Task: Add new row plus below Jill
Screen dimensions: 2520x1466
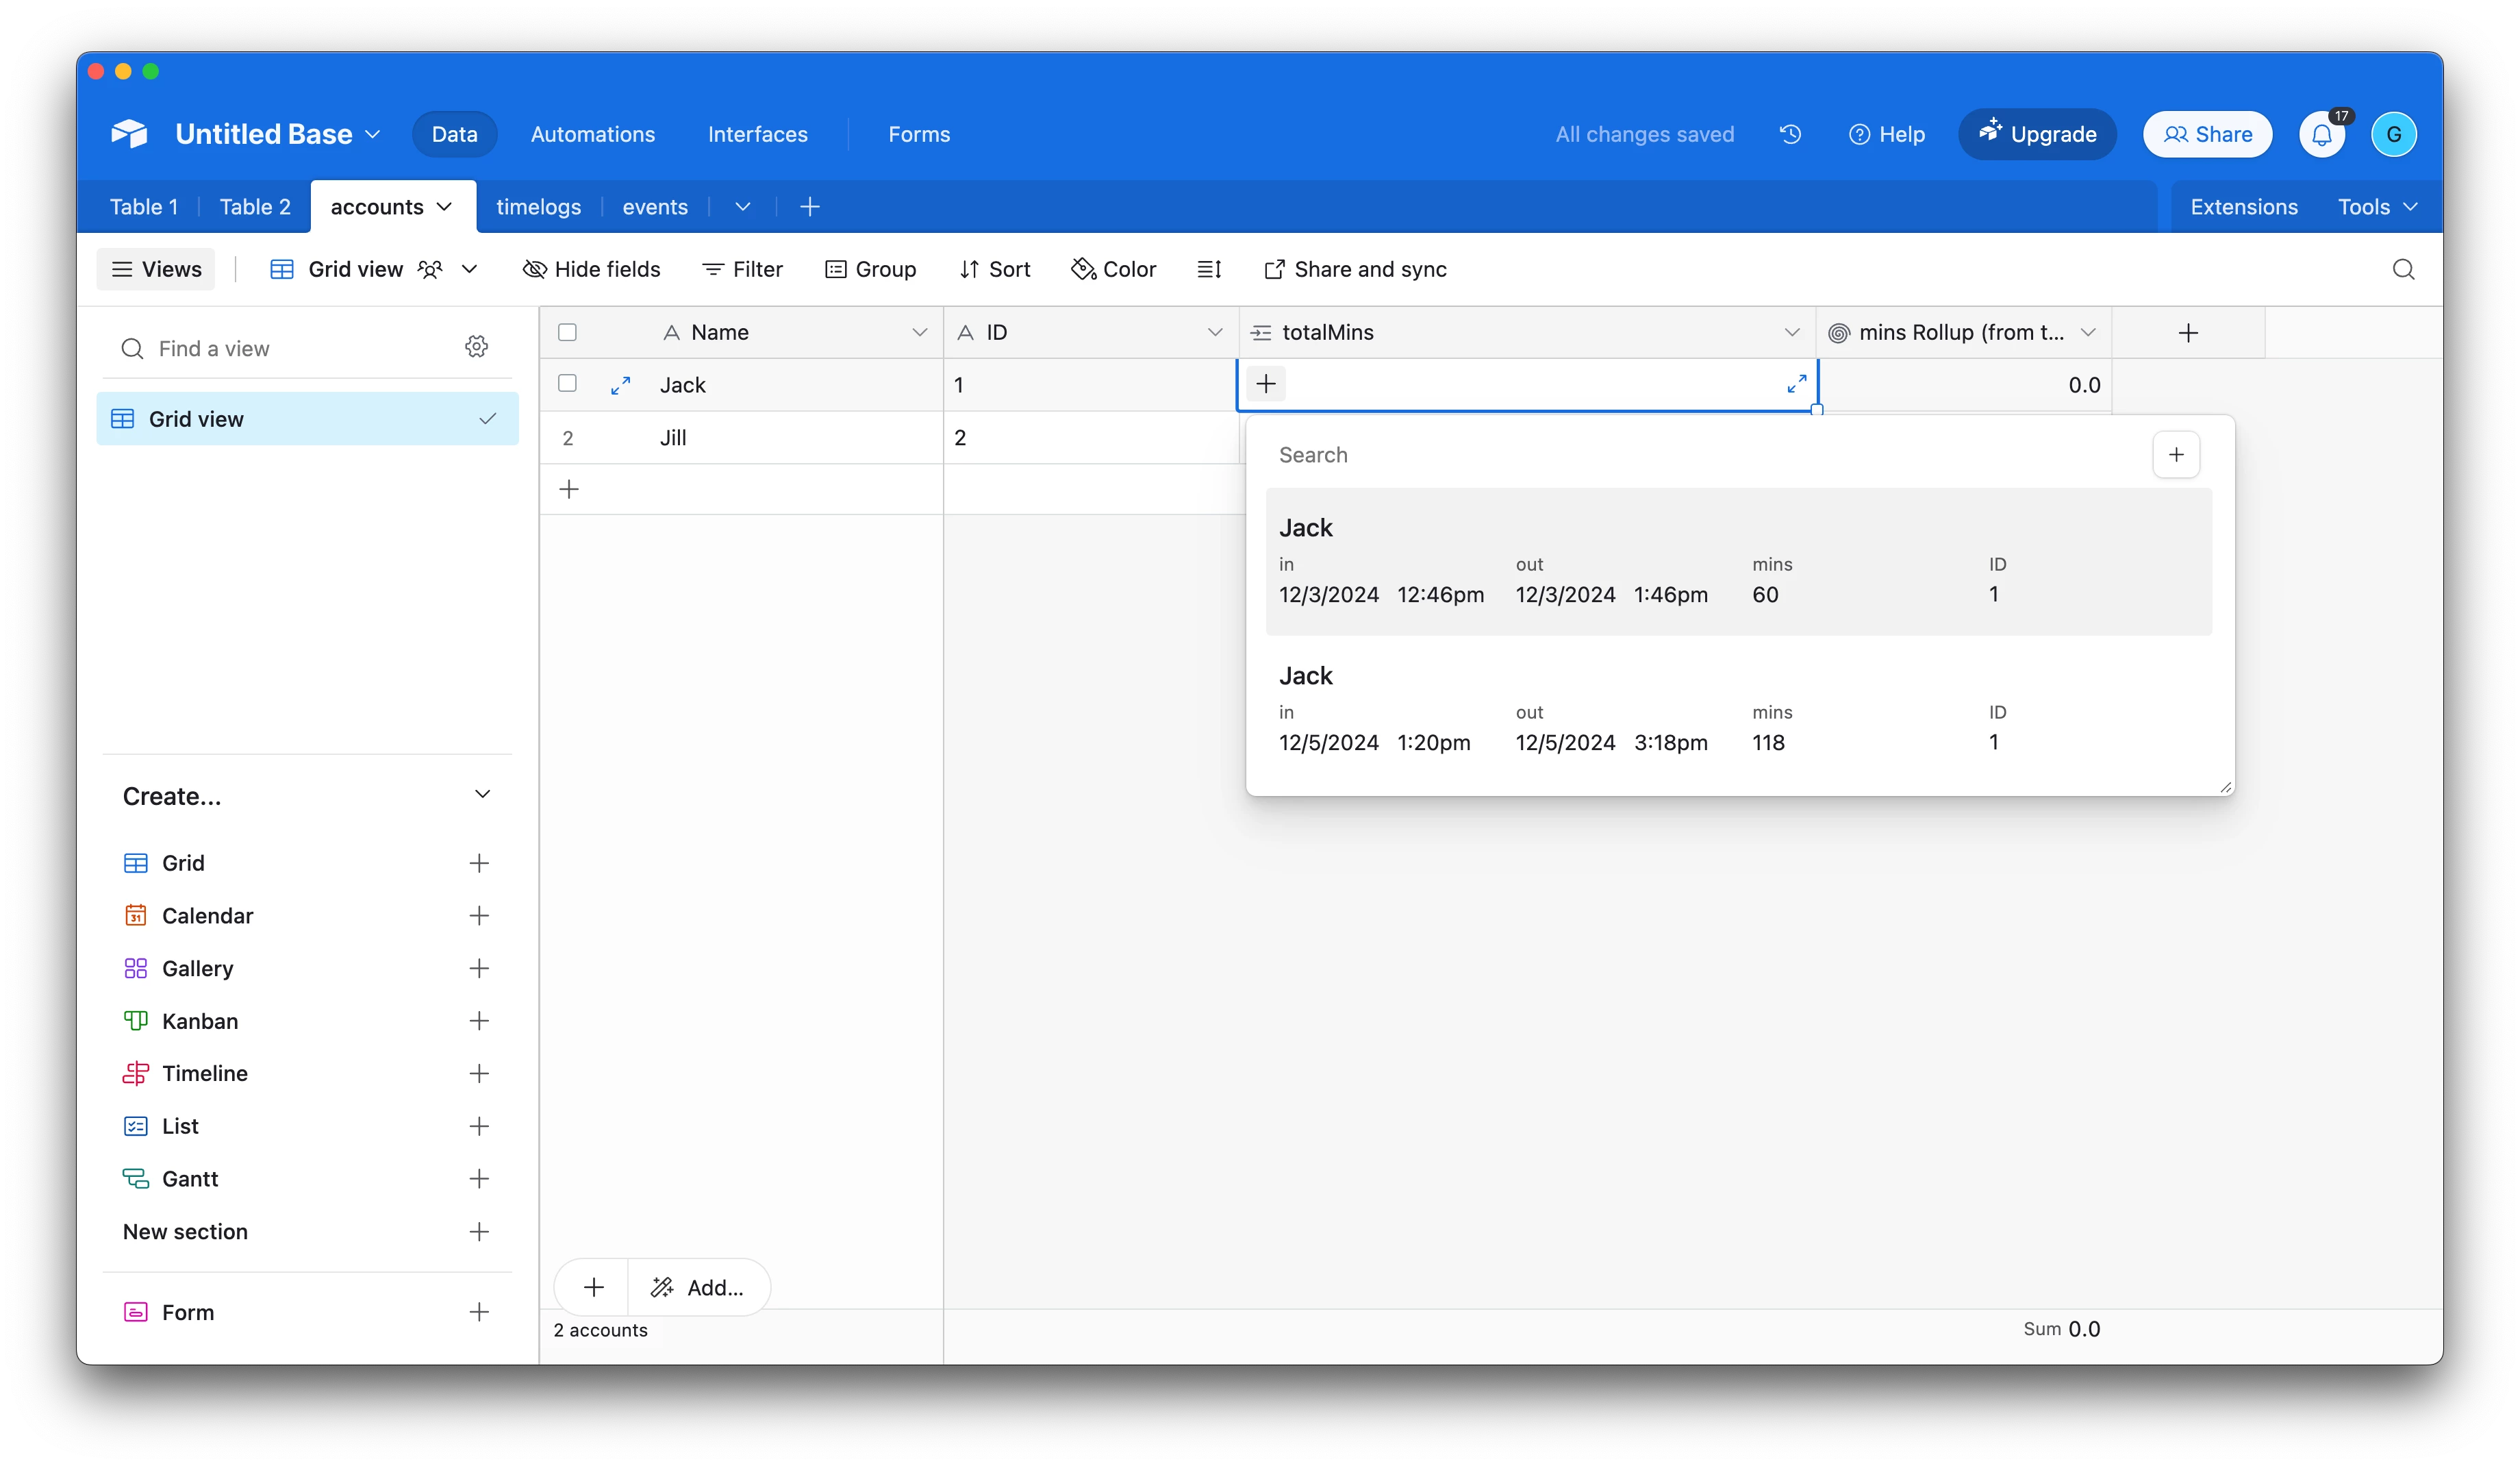Action: tap(569, 489)
